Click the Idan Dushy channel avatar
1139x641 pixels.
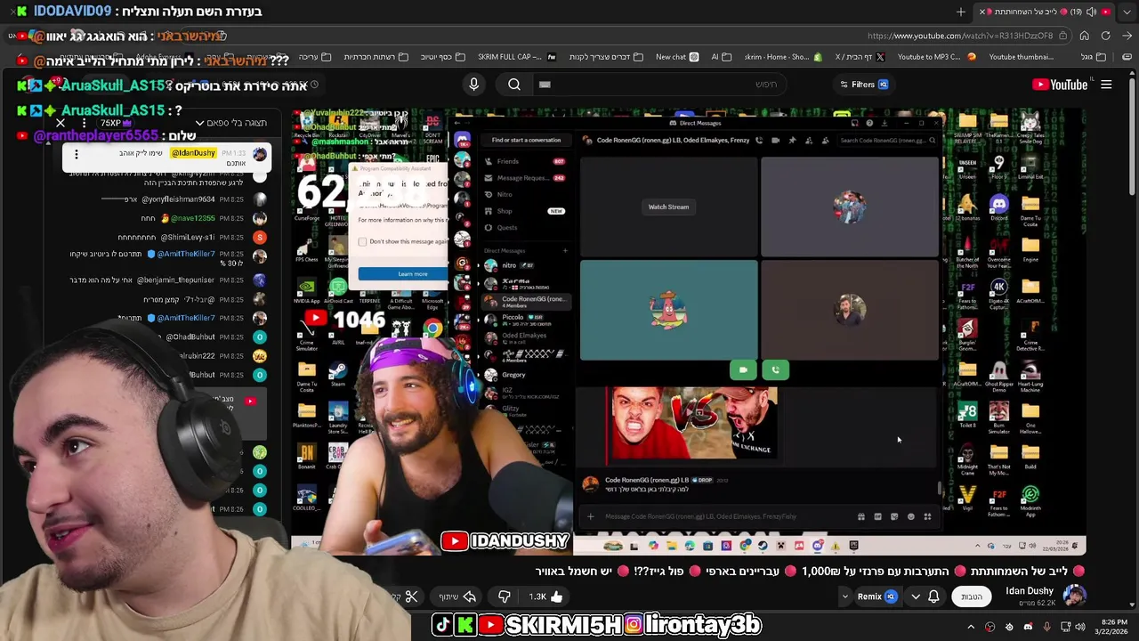(x=1074, y=596)
